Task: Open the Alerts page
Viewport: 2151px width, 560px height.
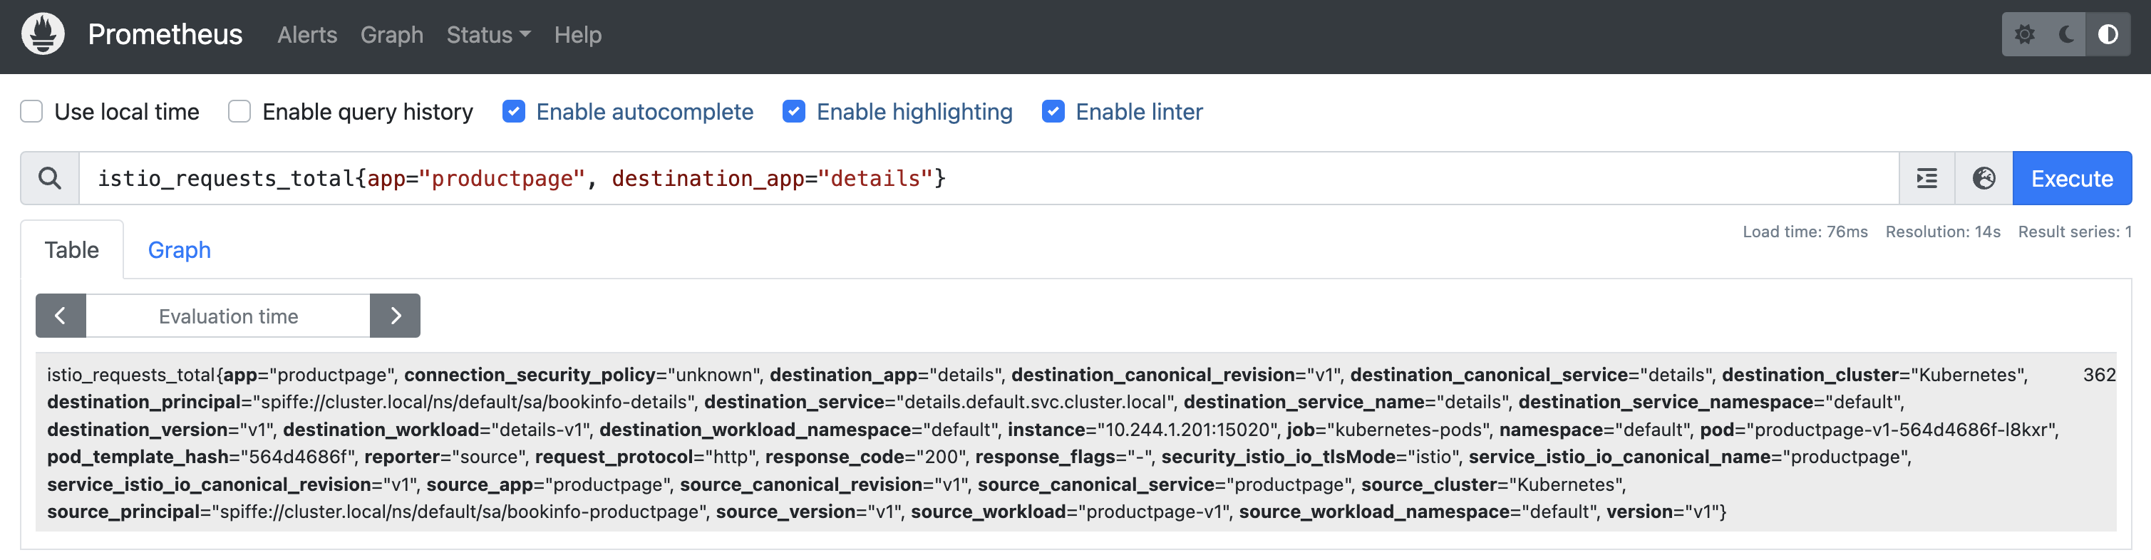Action: (x=307, y=35)
